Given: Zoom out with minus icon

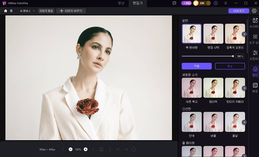Looking at the screenshot, I should tap(71, 150).
